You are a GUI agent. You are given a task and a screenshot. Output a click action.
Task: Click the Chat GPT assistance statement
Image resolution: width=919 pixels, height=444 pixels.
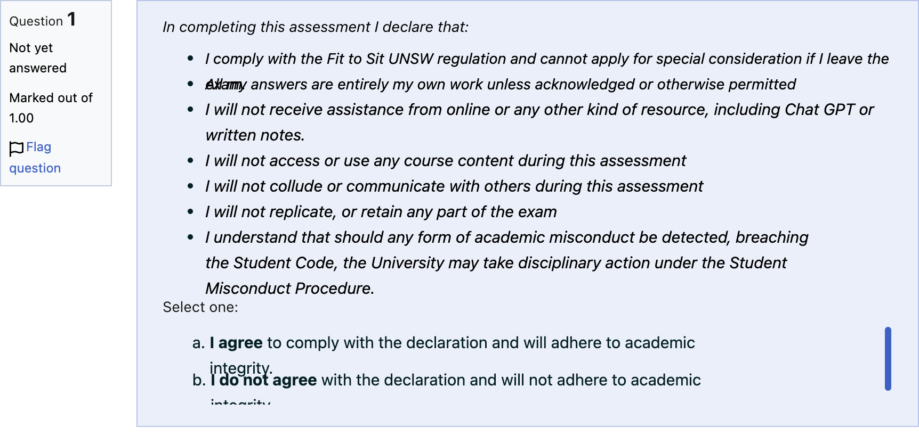[539, 122]
